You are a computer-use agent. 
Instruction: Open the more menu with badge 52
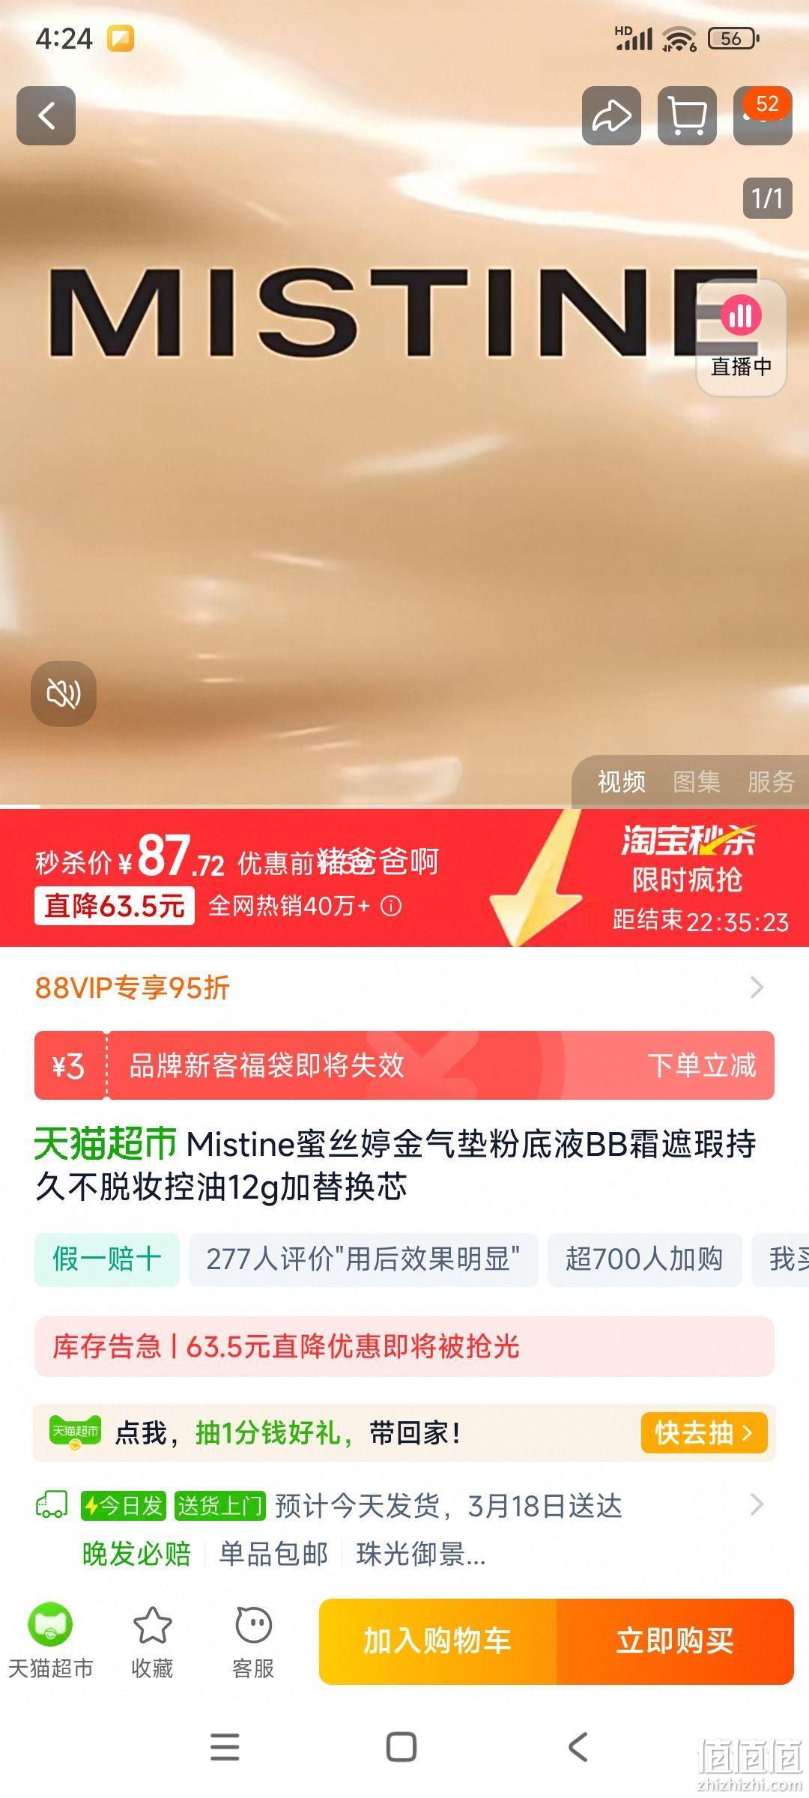763,115
